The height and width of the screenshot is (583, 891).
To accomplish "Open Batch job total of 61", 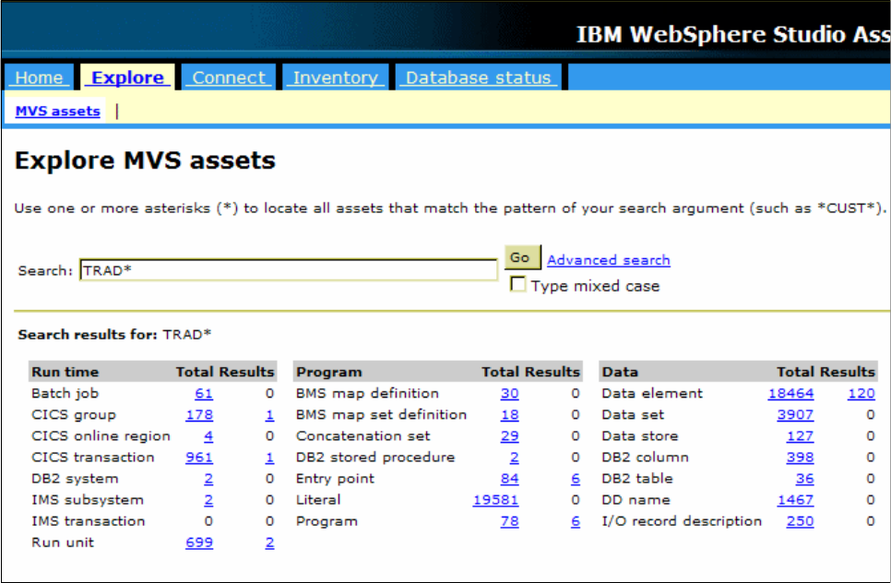I will [204, 393].
